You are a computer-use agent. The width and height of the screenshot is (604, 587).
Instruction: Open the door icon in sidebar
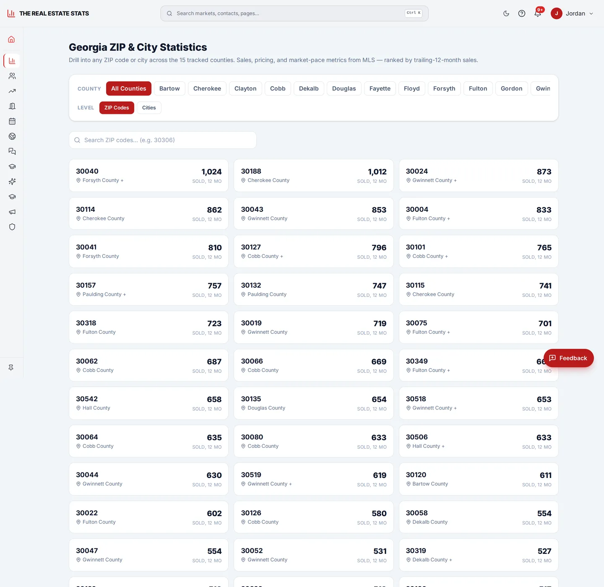[x=12, y=106]
